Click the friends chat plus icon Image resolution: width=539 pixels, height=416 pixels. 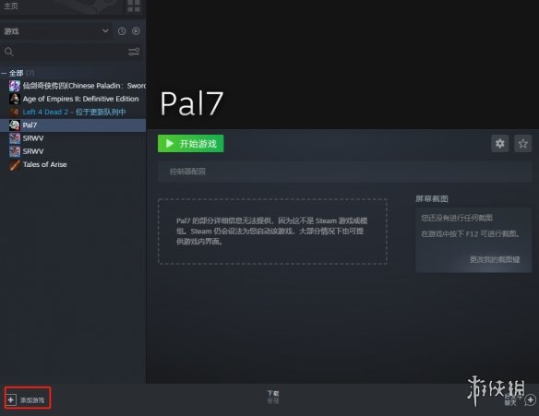pos(531,399)
